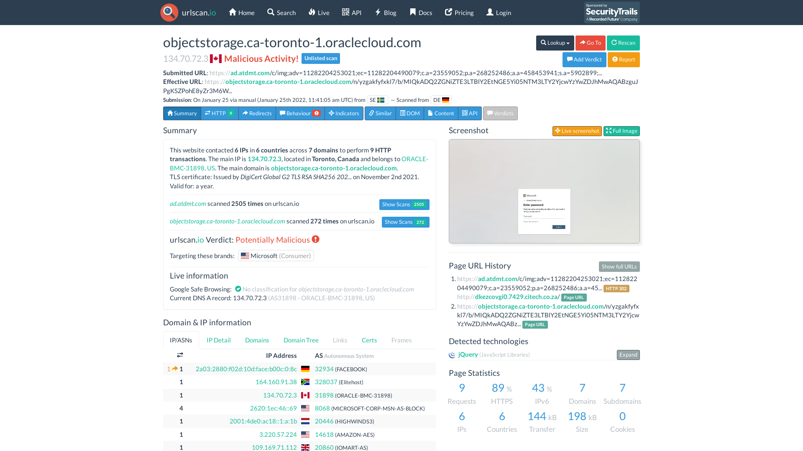This screenshot has width=803, height=451.
Task: Click the Links tab
Action: point(340,340)
